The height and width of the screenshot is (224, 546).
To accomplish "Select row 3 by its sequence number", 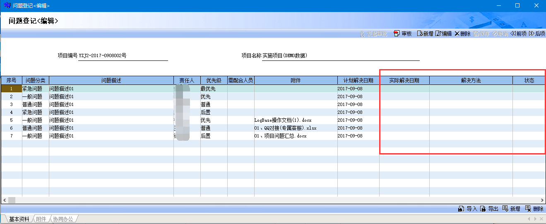I will (11, 104).
